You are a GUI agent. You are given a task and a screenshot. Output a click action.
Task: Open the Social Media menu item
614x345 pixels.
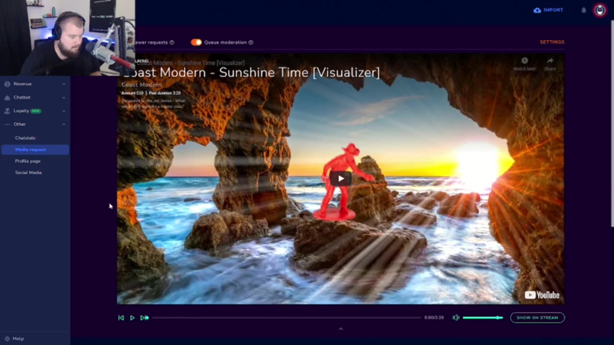tap(28, 172)
